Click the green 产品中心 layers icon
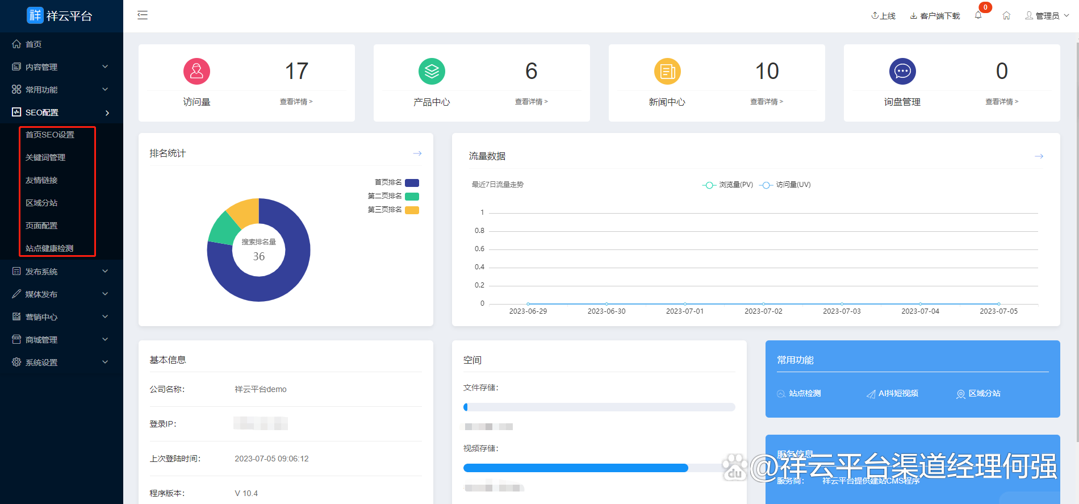 tap(432, 71)
